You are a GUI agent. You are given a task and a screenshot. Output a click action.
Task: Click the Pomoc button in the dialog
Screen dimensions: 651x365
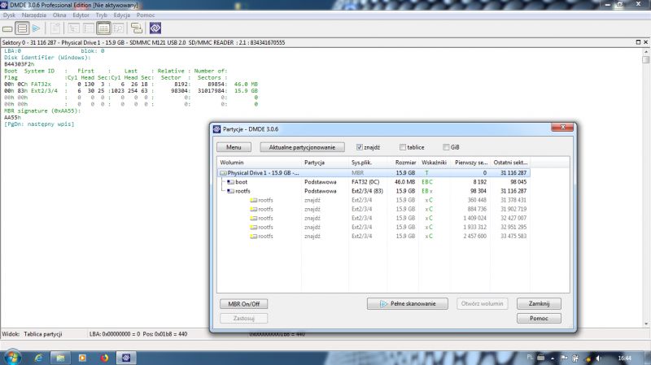click(539, 318)
